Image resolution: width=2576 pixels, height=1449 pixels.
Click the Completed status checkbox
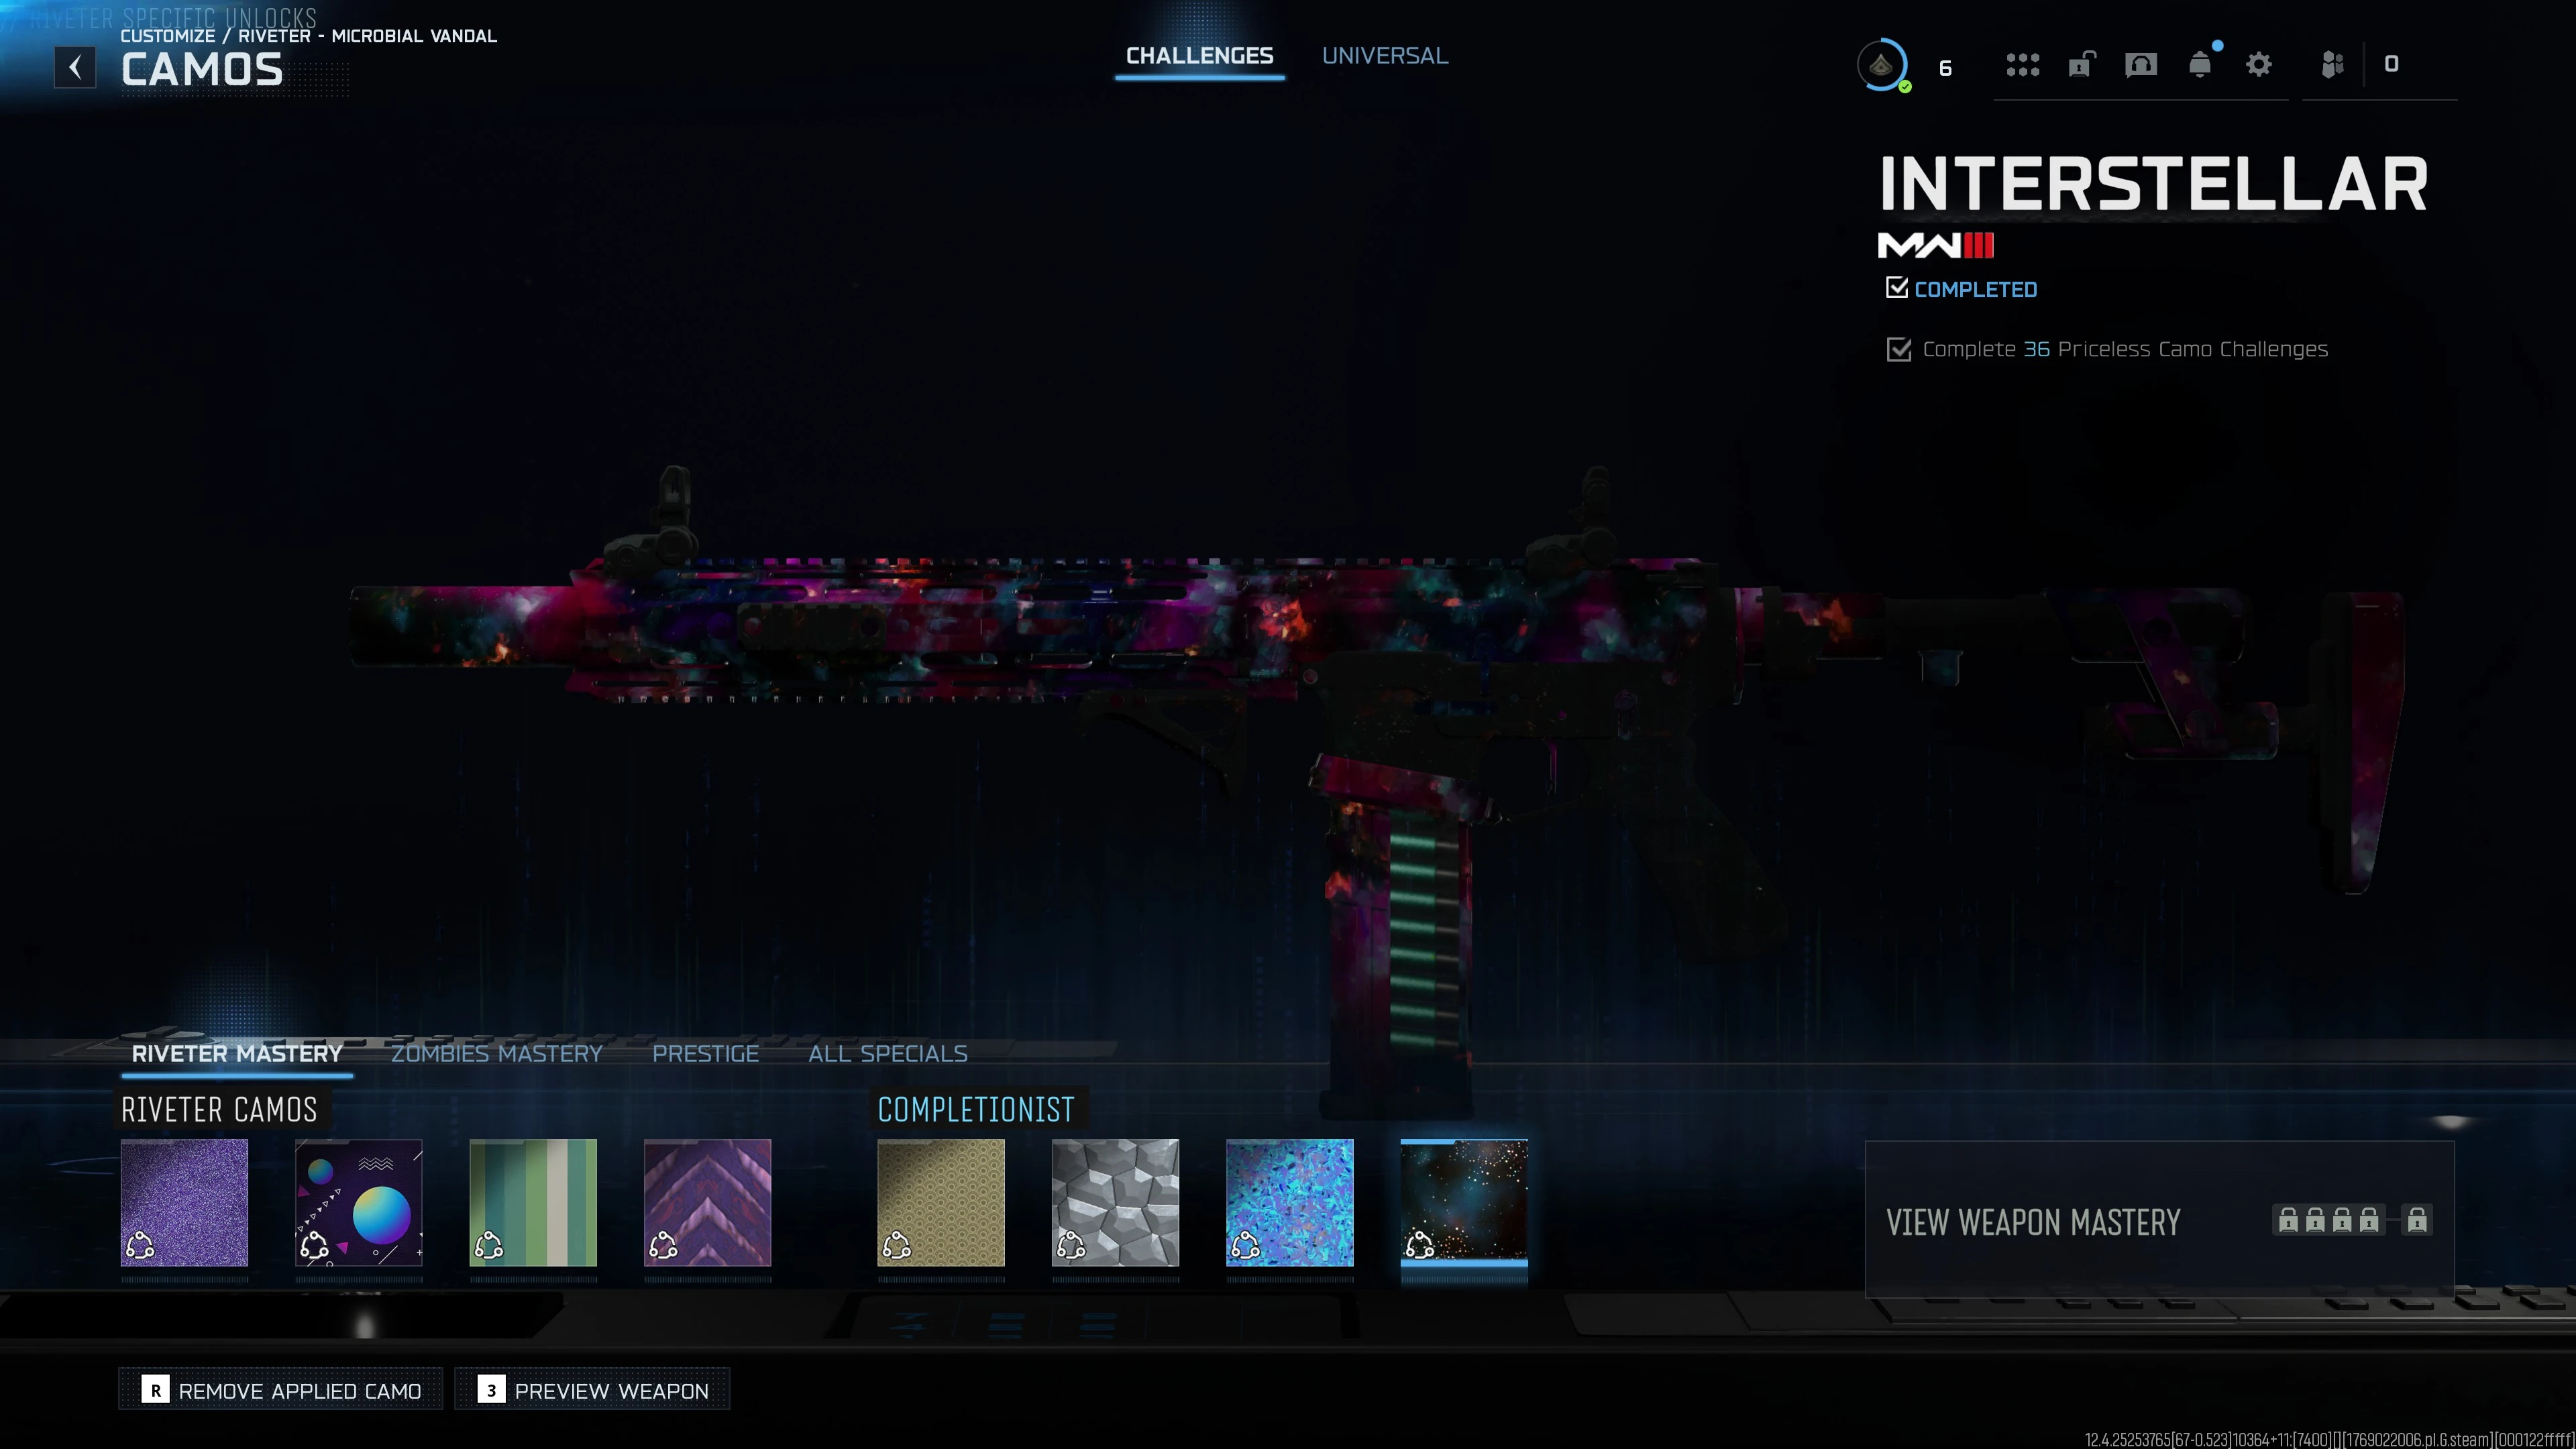pyautogui.click(x=1896, y=288)
